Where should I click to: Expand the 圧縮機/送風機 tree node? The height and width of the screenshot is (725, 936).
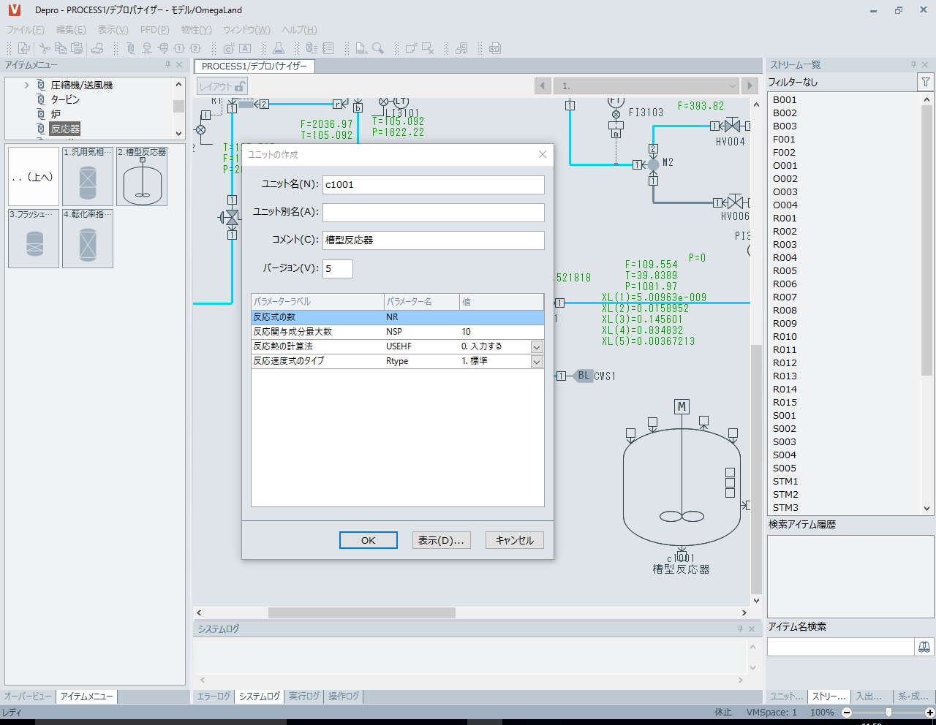click(27, 86)
